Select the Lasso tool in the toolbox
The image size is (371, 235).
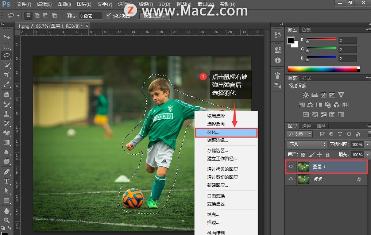click(7, 56)
